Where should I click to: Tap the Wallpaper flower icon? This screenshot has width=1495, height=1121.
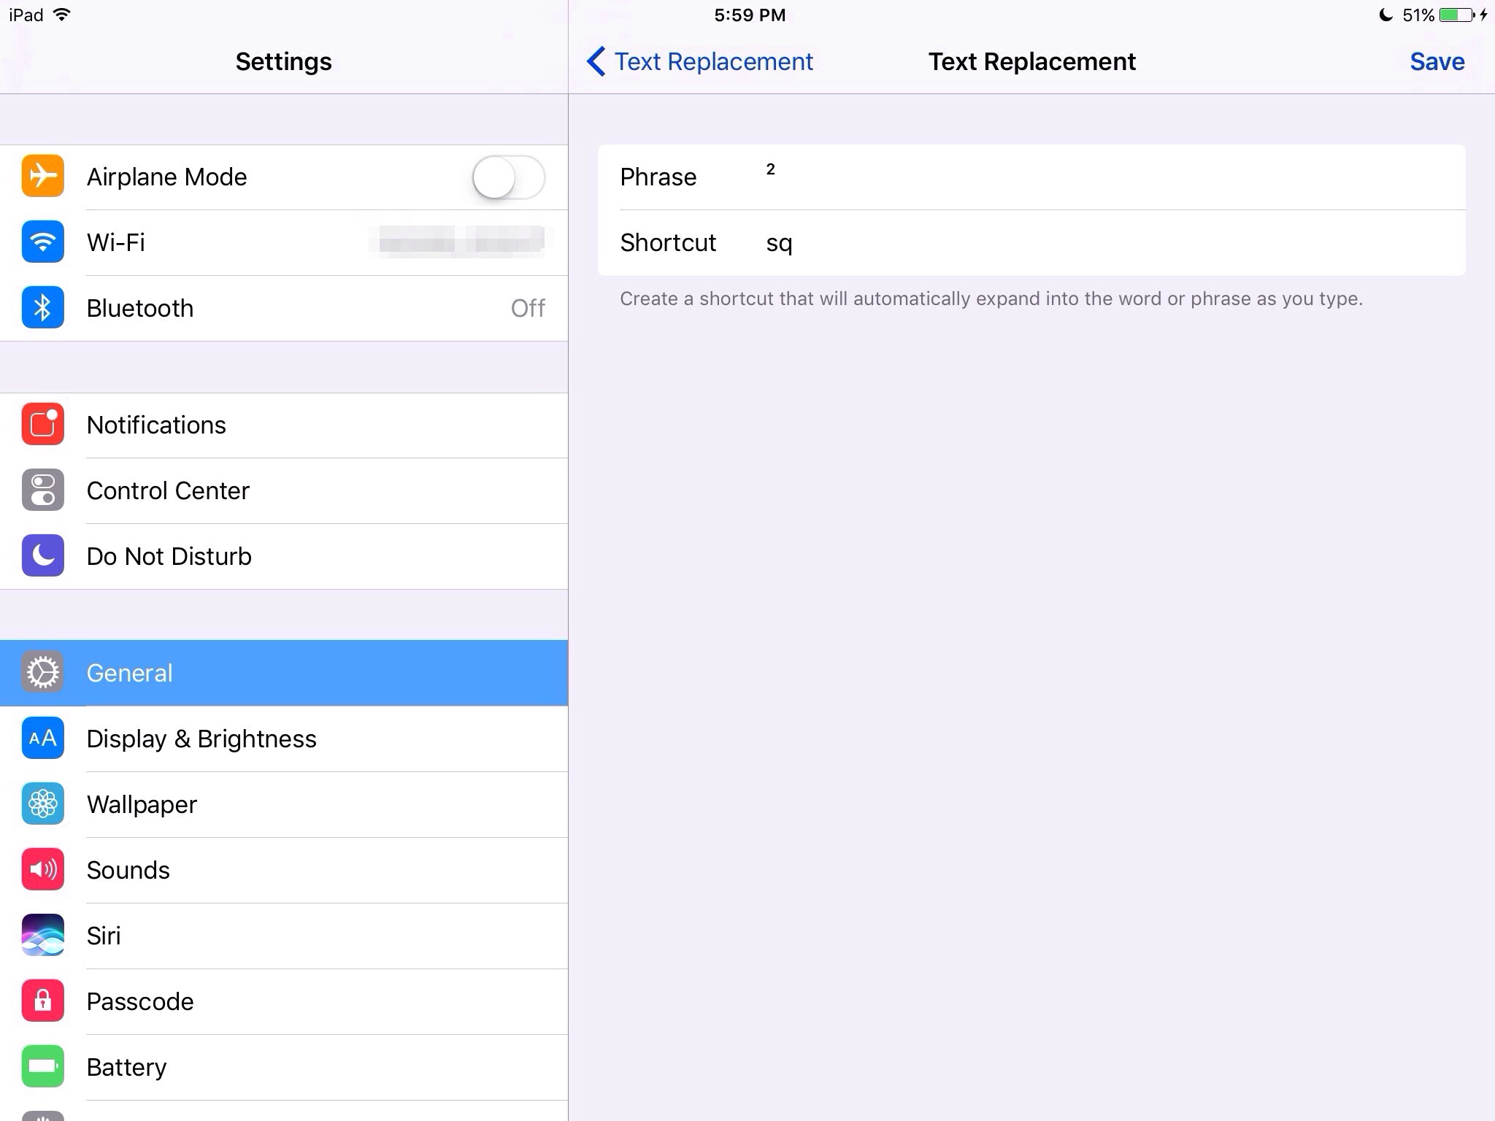(x=42, y=804)
